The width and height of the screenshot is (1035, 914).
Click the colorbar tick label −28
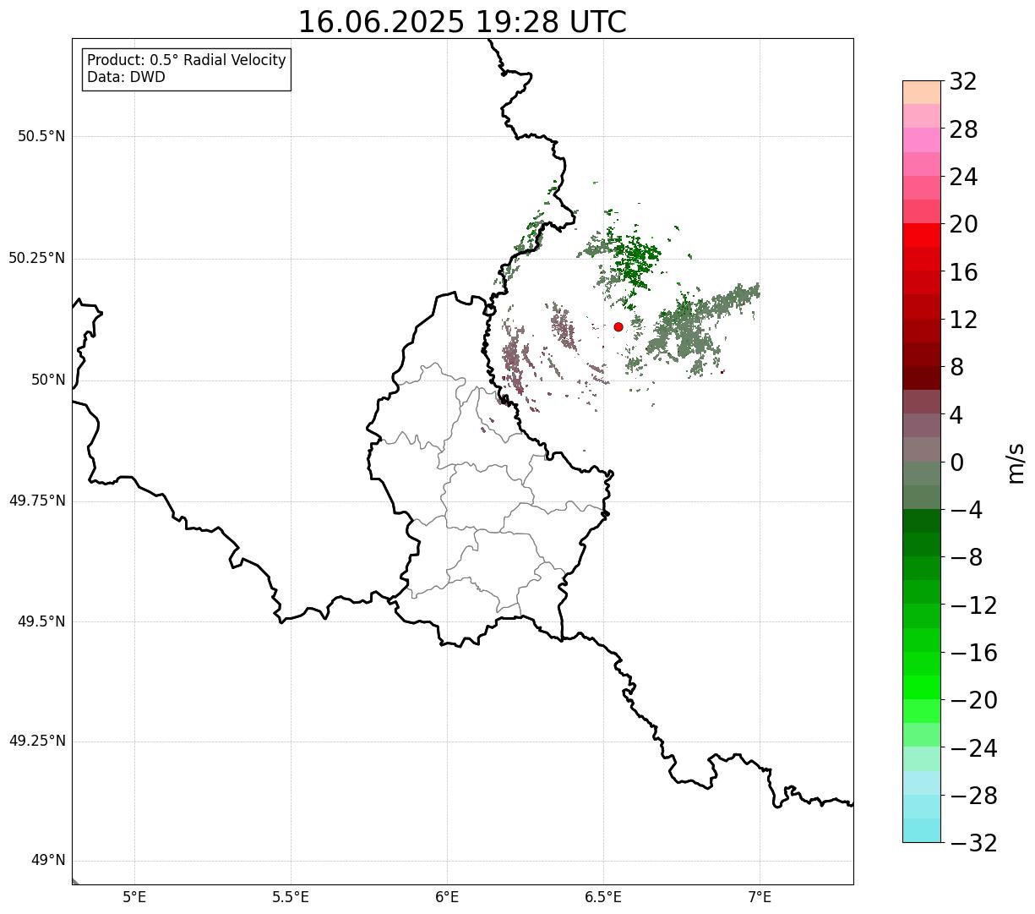973,796
